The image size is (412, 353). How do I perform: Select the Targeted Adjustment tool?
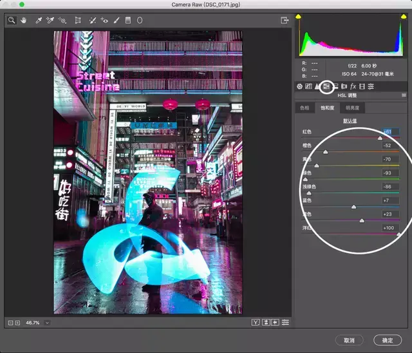tap(62, 20)
